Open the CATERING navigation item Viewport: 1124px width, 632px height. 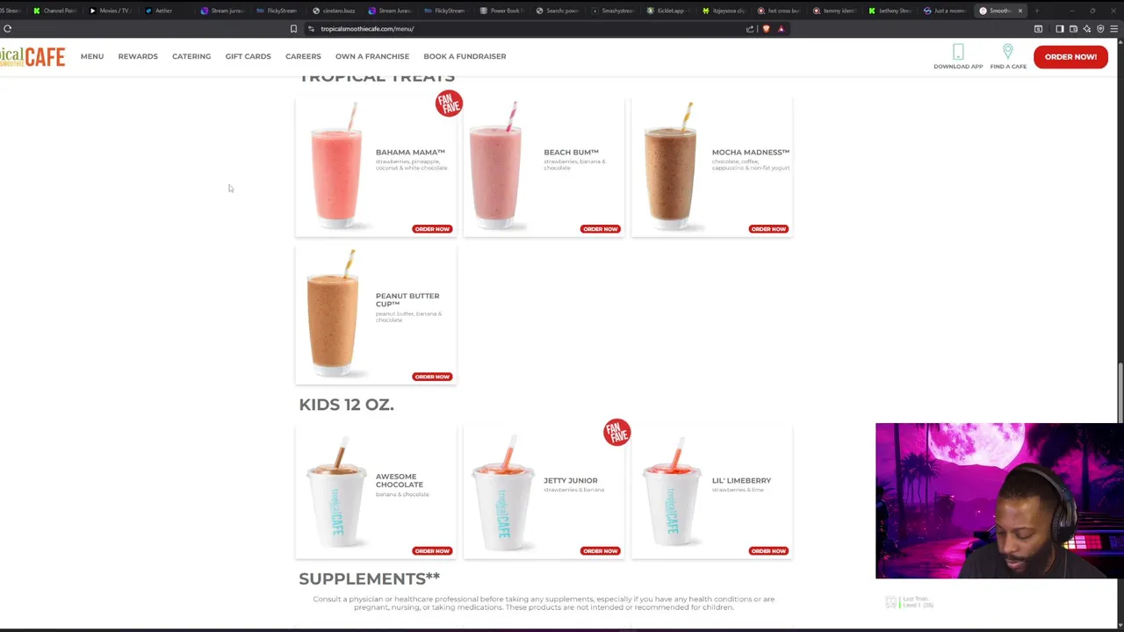(191, 56)
